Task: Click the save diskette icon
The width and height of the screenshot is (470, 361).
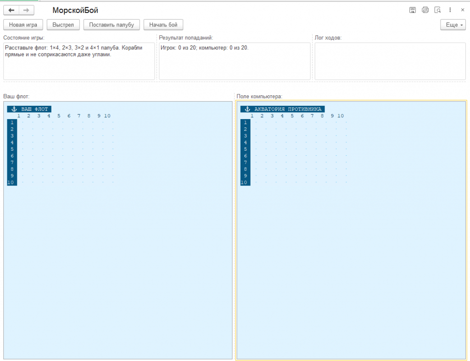Action: click(x=413, y=10)
